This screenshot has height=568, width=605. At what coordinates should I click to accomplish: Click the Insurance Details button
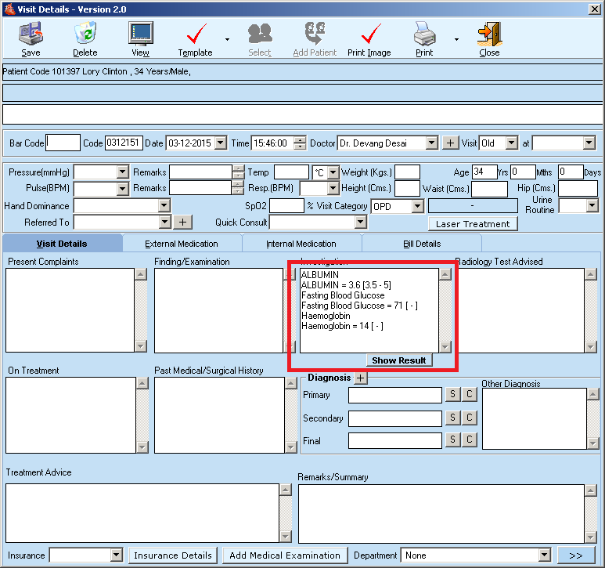pos(173,555)
